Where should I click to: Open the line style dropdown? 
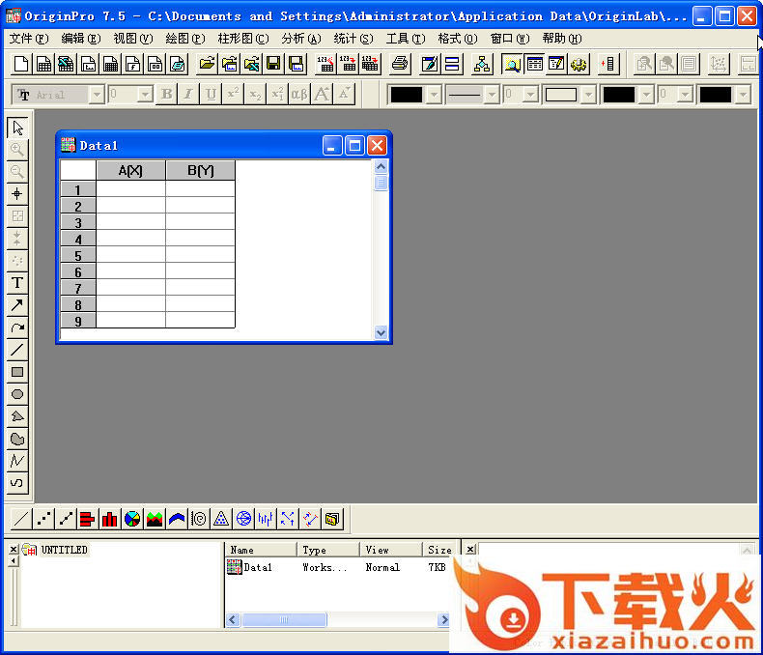pyautogui.click(x=493, y=95)
